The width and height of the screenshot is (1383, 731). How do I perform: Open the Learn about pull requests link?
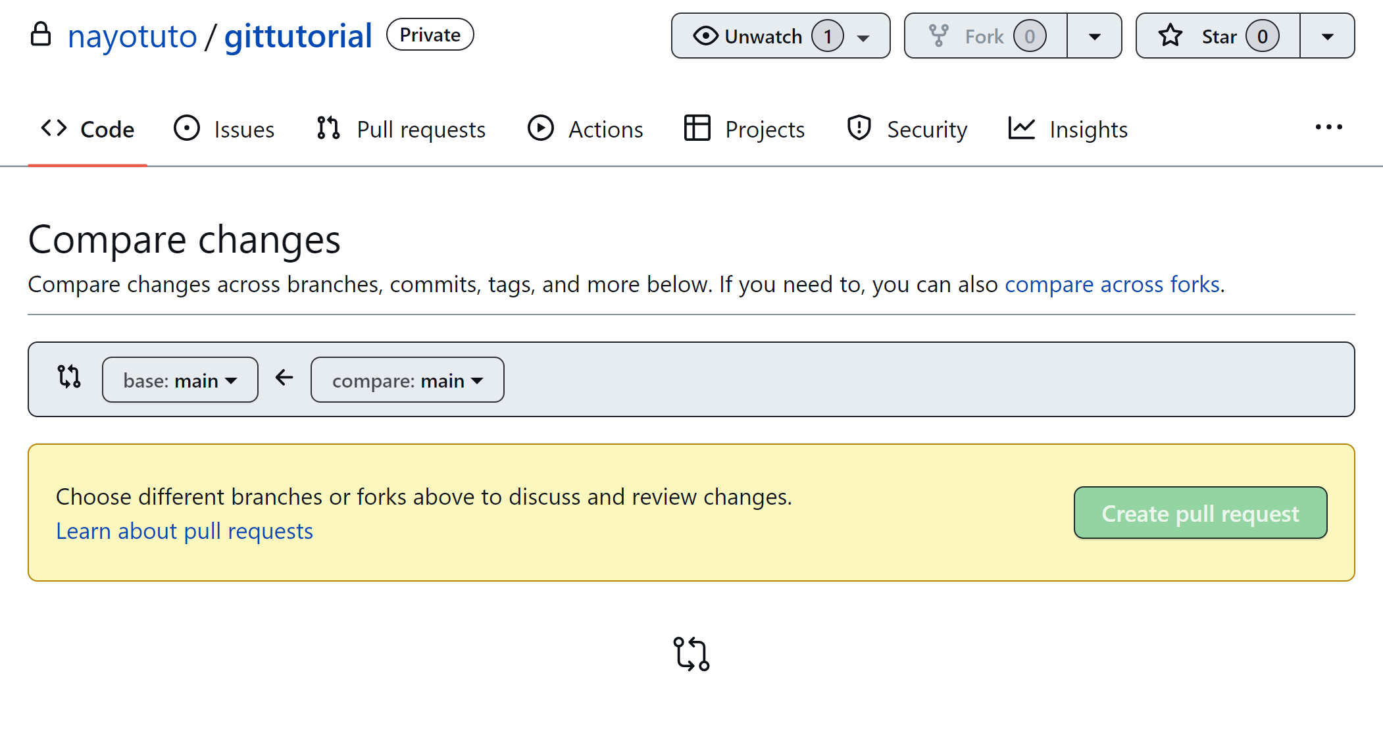tap(184, 531)
